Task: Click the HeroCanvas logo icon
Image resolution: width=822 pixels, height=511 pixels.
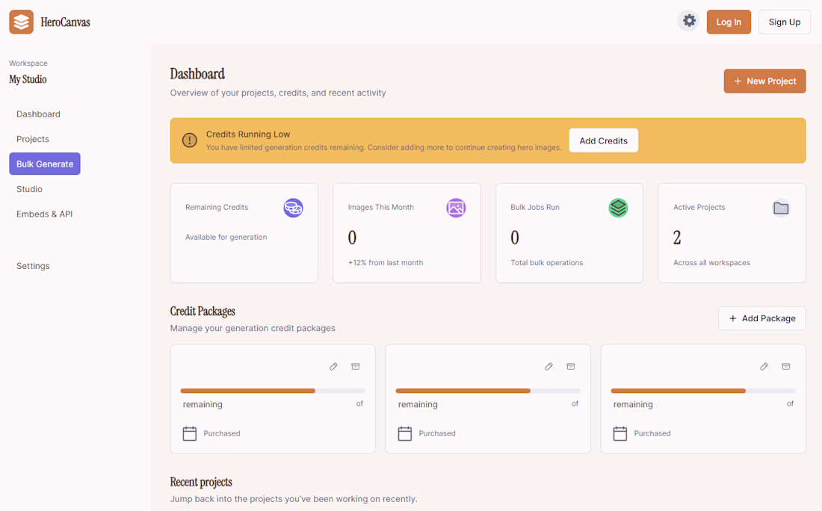Action: tap(22, 22)
